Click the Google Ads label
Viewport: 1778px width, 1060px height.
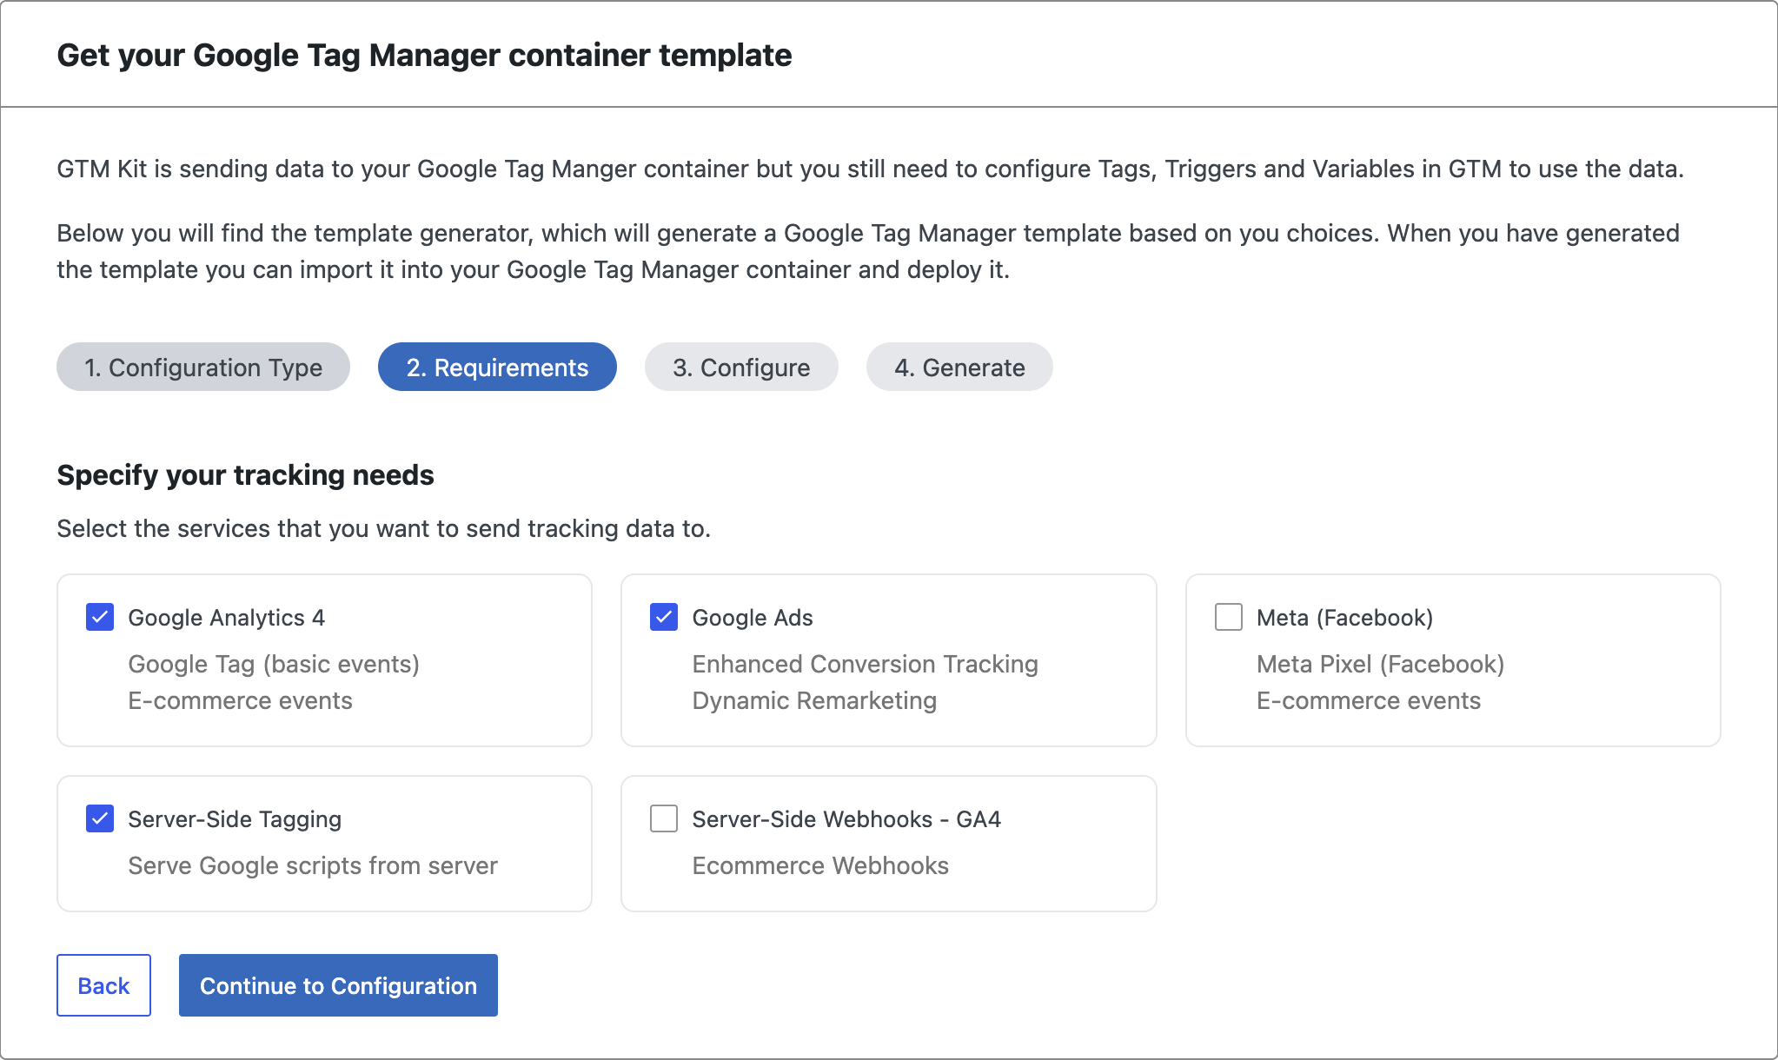pyautogui.click(x=753, y=618)
